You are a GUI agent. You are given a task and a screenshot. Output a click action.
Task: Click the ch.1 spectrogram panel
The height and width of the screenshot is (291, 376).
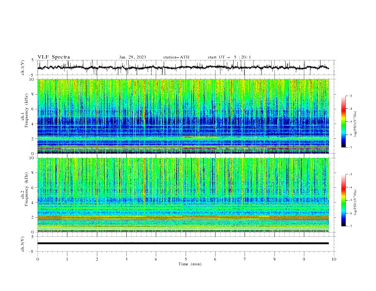click(183, 116)
